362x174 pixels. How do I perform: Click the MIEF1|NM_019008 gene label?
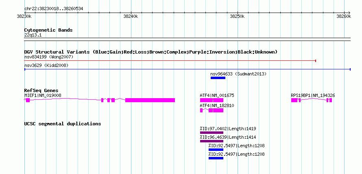pos(43,95)
